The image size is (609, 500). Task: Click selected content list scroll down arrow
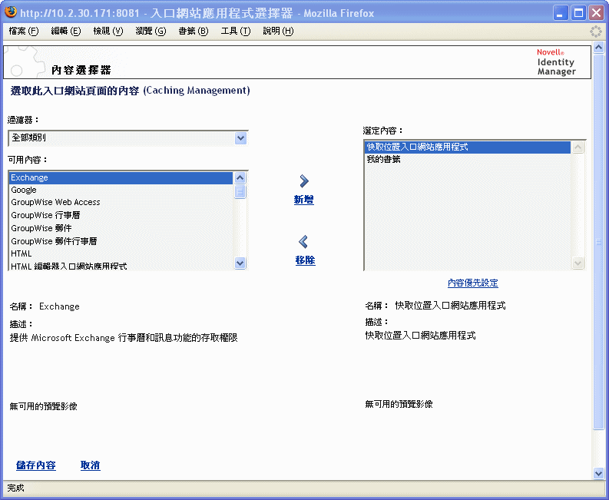578,263
